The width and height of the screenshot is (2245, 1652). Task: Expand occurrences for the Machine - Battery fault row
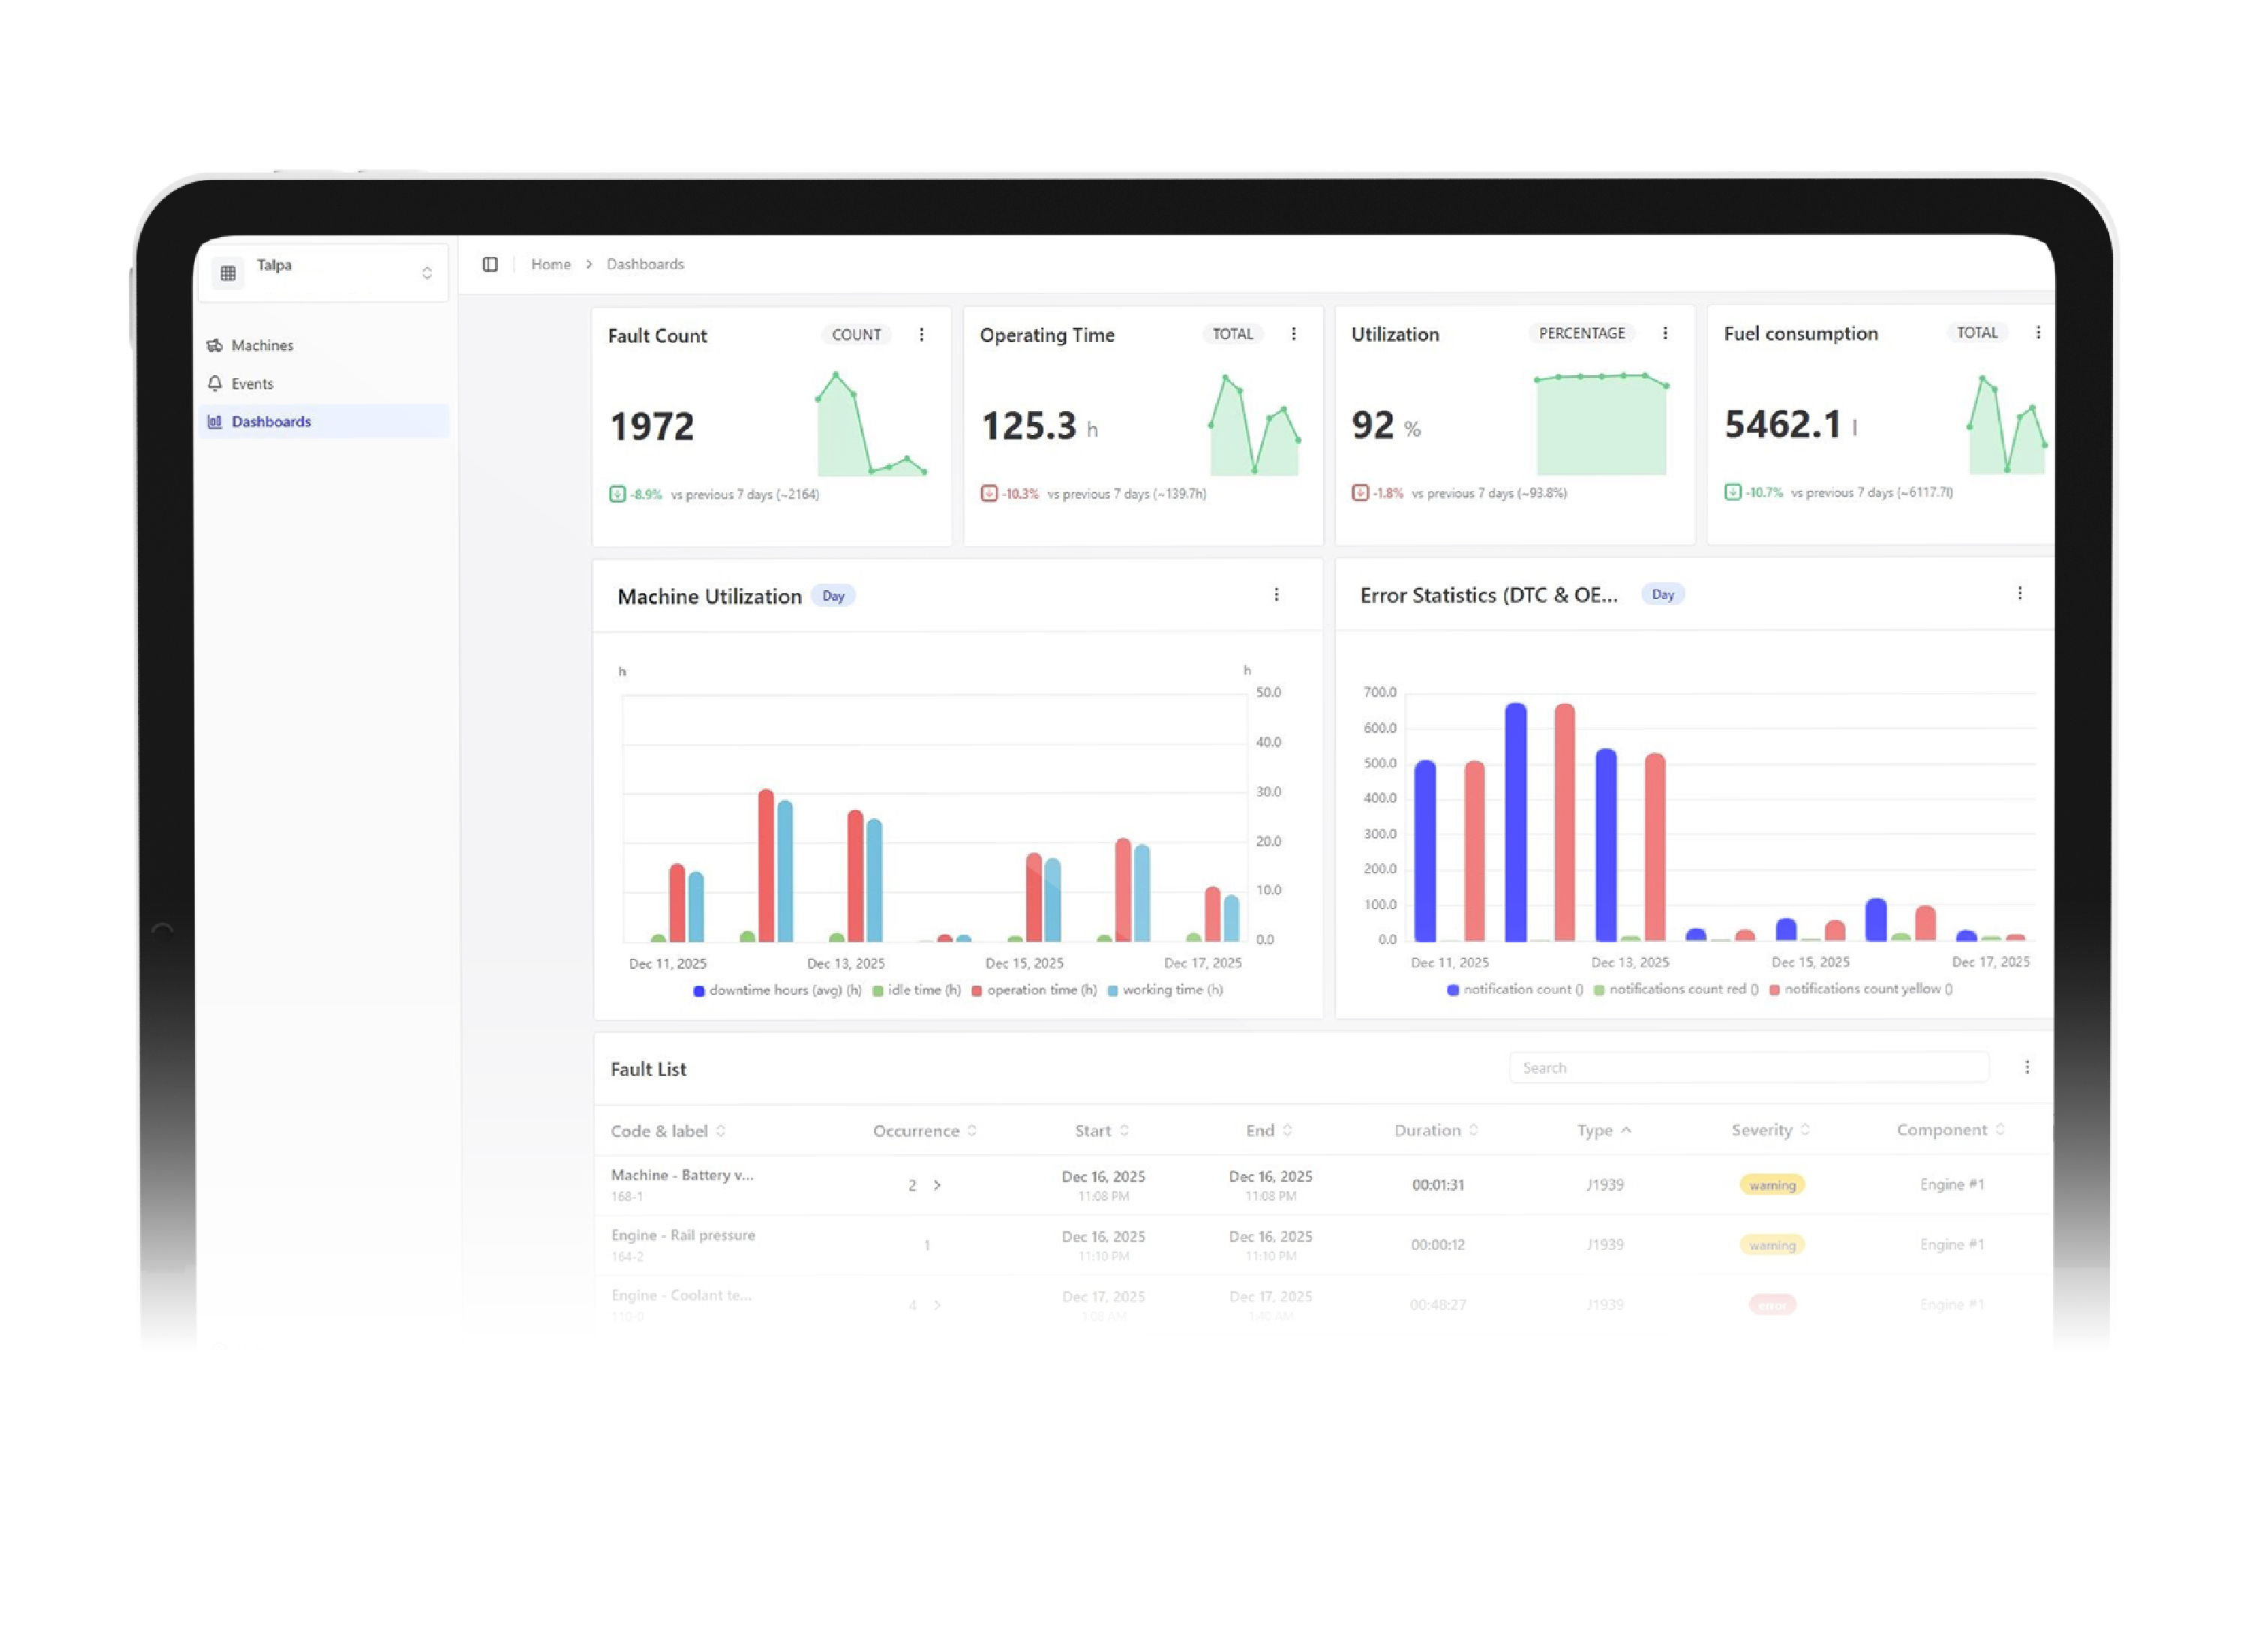pos(937,1185)
